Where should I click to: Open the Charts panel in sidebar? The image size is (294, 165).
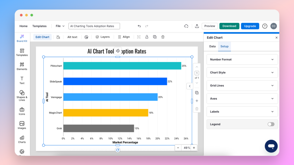(22, 140)
